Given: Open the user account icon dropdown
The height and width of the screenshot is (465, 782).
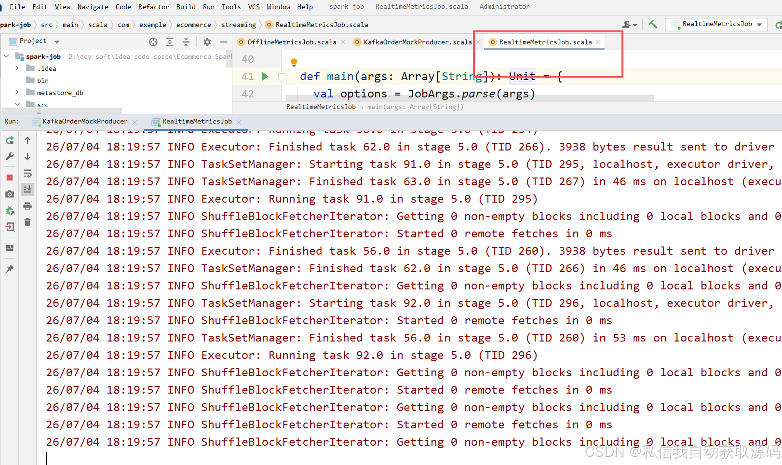Looking at the screenshot, I should 630,25.
